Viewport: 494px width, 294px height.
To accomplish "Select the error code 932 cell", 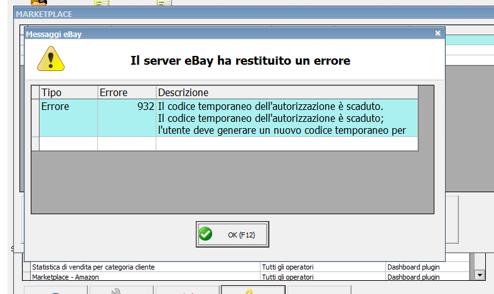I will [x=127, y=118].
